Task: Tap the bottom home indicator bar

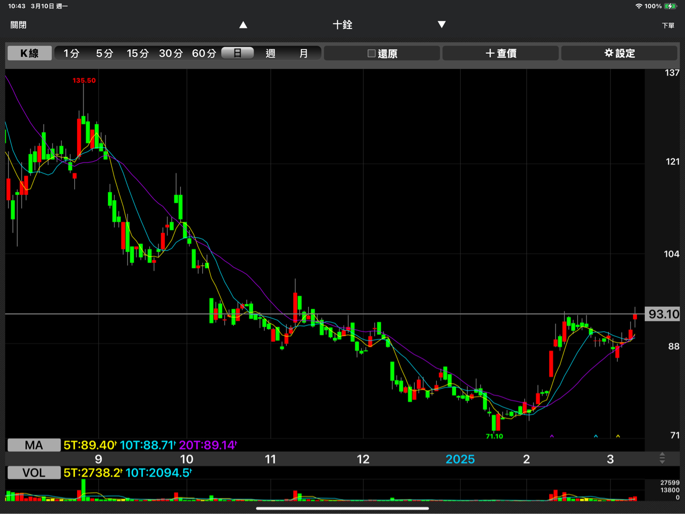Action: 342,508
